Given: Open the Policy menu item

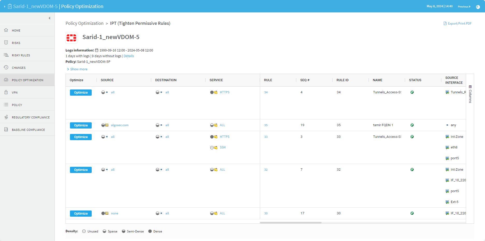Looking at the screenshot, I should [17, 105].
